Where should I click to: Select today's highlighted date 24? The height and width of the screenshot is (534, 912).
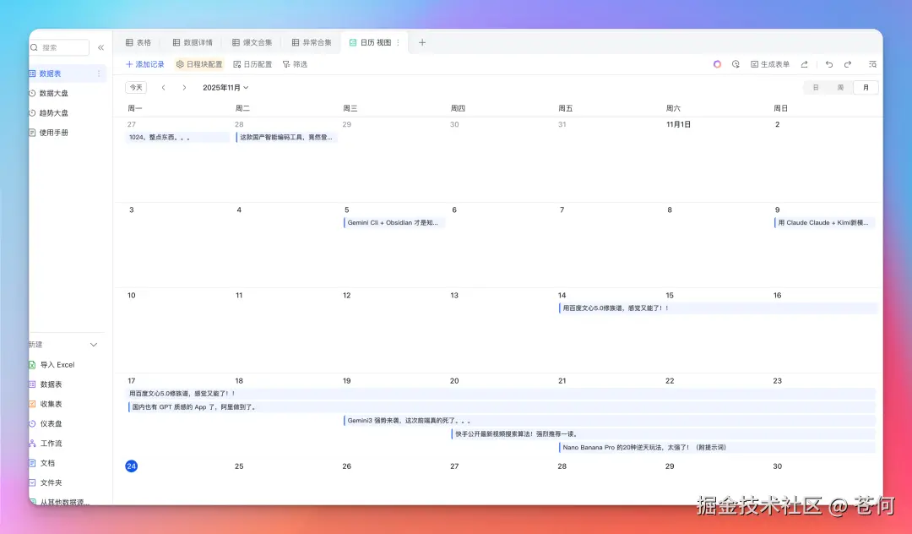pos(132,466)
